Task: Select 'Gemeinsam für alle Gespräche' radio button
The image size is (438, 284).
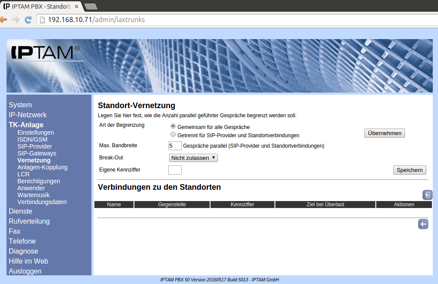Action: (x=173, y=126)
